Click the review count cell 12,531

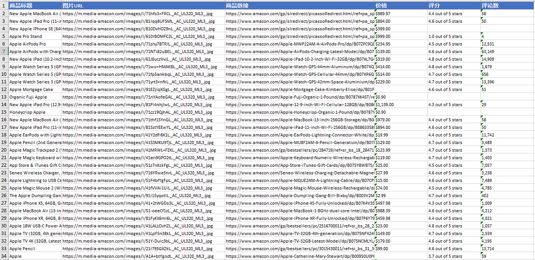click(x=508, y=44)
